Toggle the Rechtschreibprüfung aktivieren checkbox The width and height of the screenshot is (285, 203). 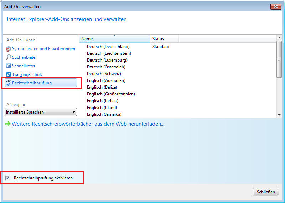click(x=7, y=178)
